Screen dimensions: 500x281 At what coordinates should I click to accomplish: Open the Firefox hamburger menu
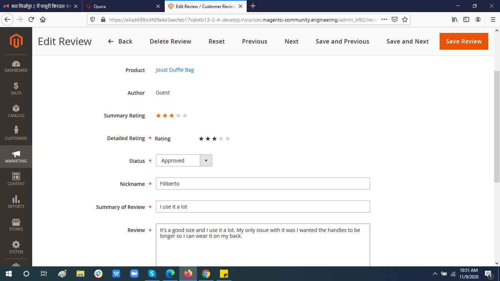(x=492, y=20)
